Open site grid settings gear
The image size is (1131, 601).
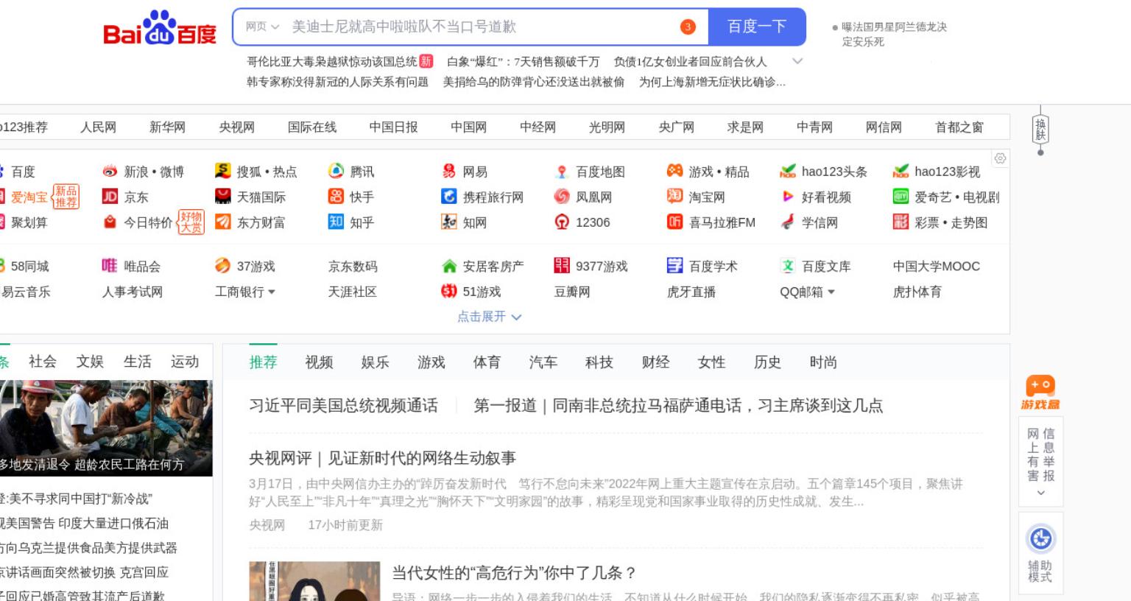1000,158
